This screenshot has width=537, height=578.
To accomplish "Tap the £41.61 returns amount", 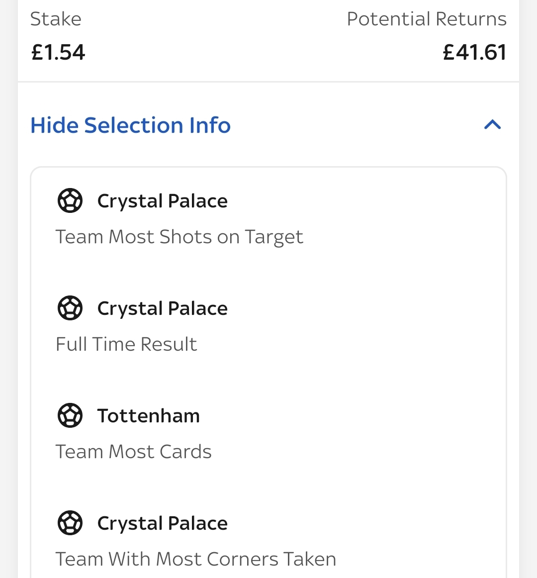I will coord(474,52).
